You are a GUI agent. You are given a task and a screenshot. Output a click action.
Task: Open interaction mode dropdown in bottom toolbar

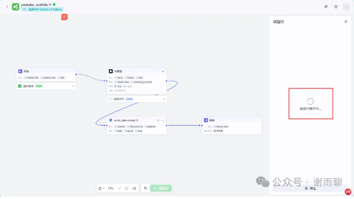pyautogui.click(x=101, y=189)
